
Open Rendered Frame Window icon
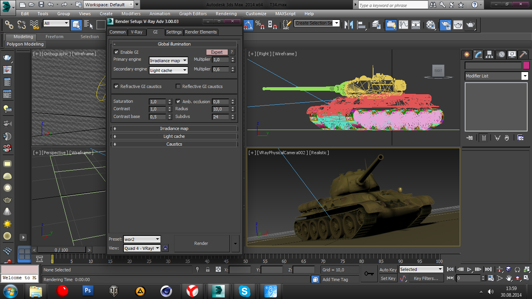[x=458, y=25]
